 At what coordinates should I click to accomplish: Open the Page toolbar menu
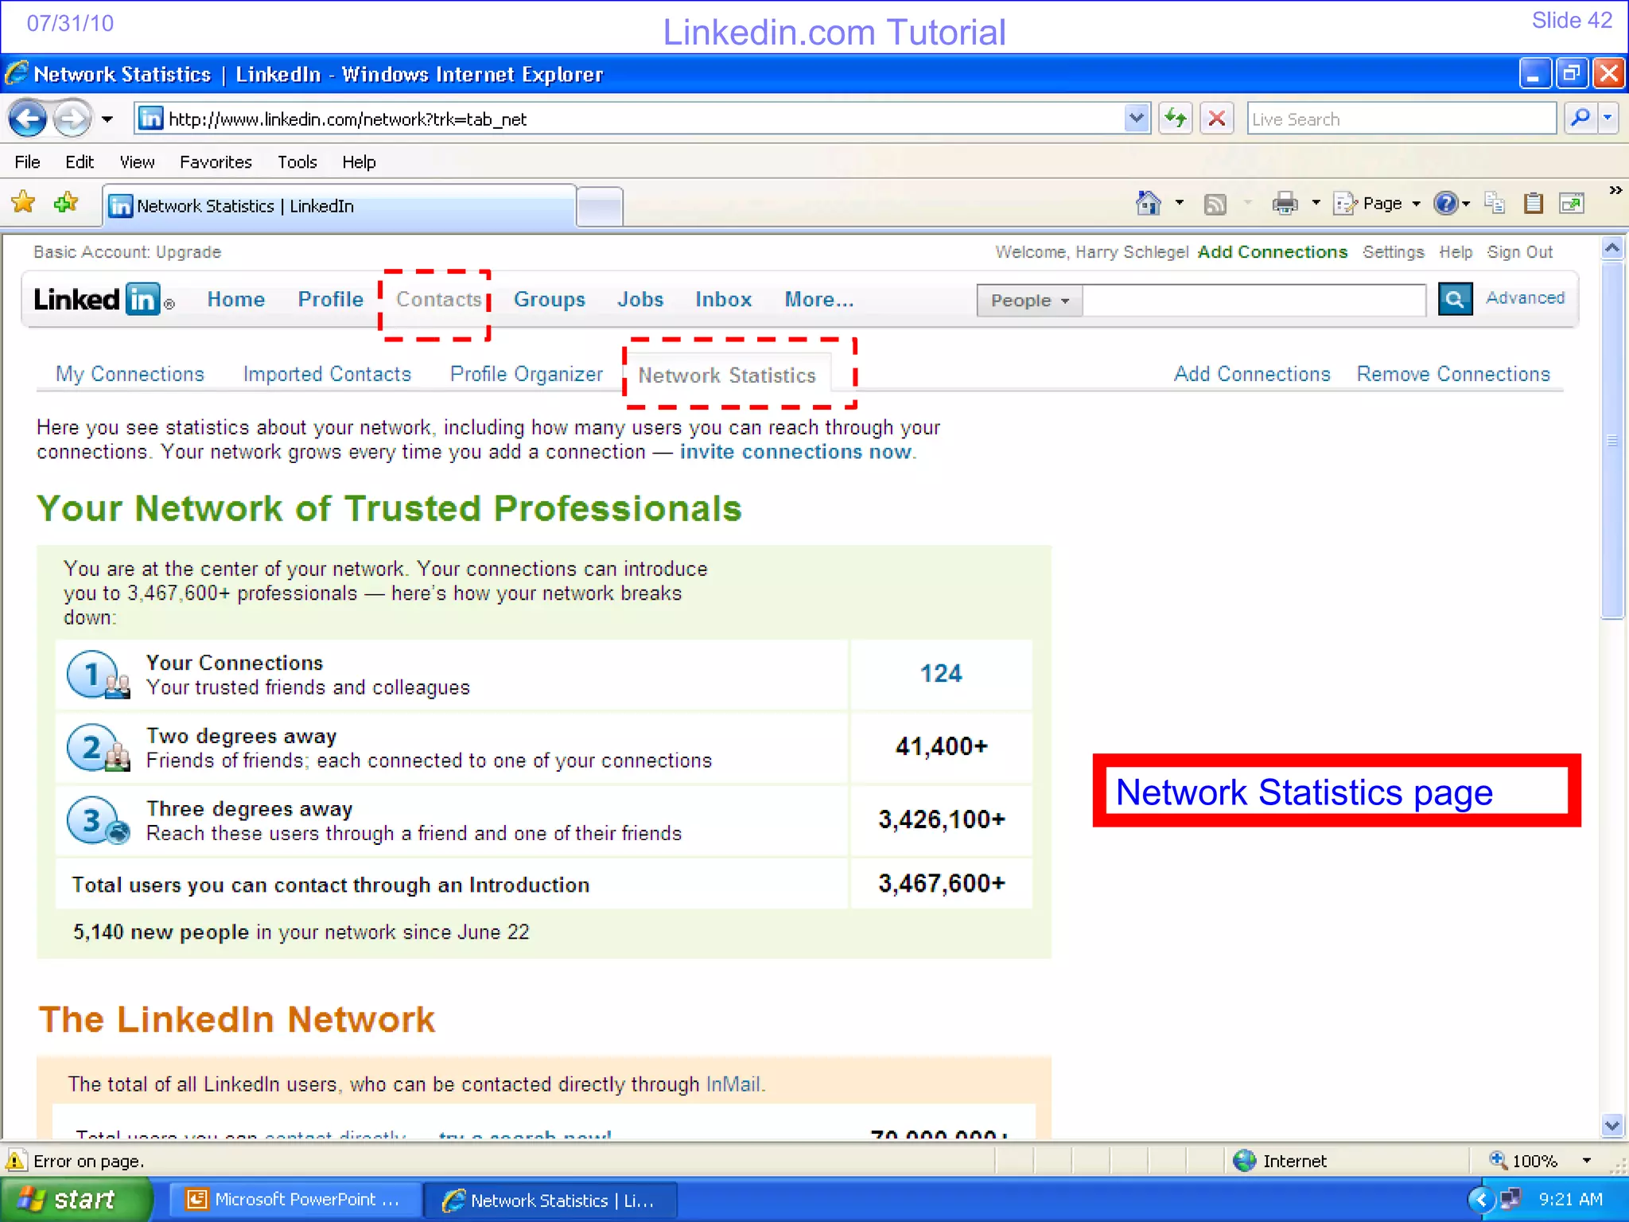click(1378, 204)
